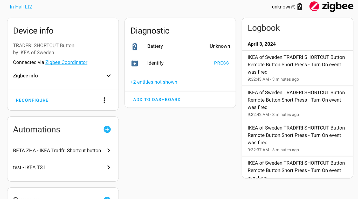Expand the Zigbee info section

pyautogui.click(x=108, y=75)
